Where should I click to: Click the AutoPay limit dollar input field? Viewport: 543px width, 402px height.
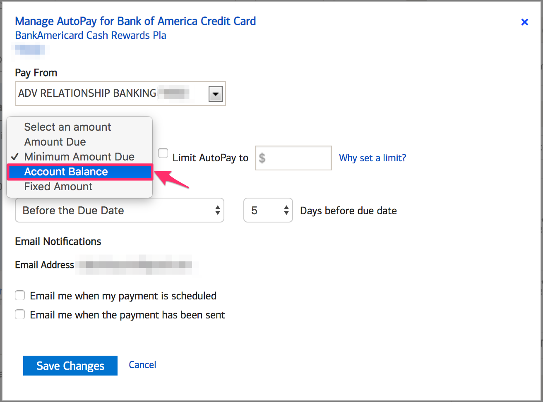tap(293, 158)
